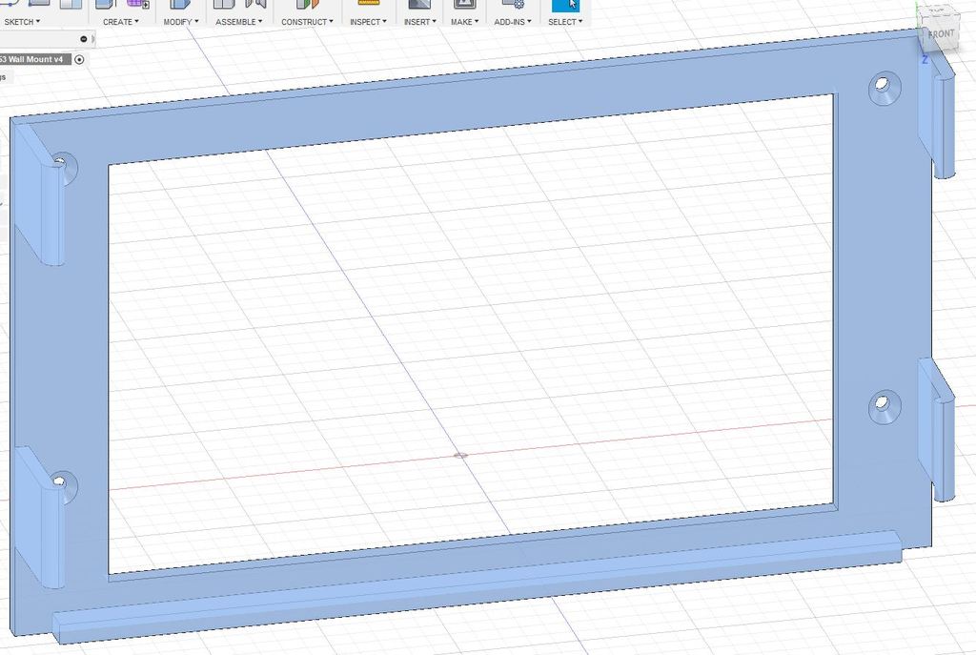Image resolution: width=976 pixels, height=655 pixels.
Task: Select the top-right countersunk screw hole
Action: [884, 89]
